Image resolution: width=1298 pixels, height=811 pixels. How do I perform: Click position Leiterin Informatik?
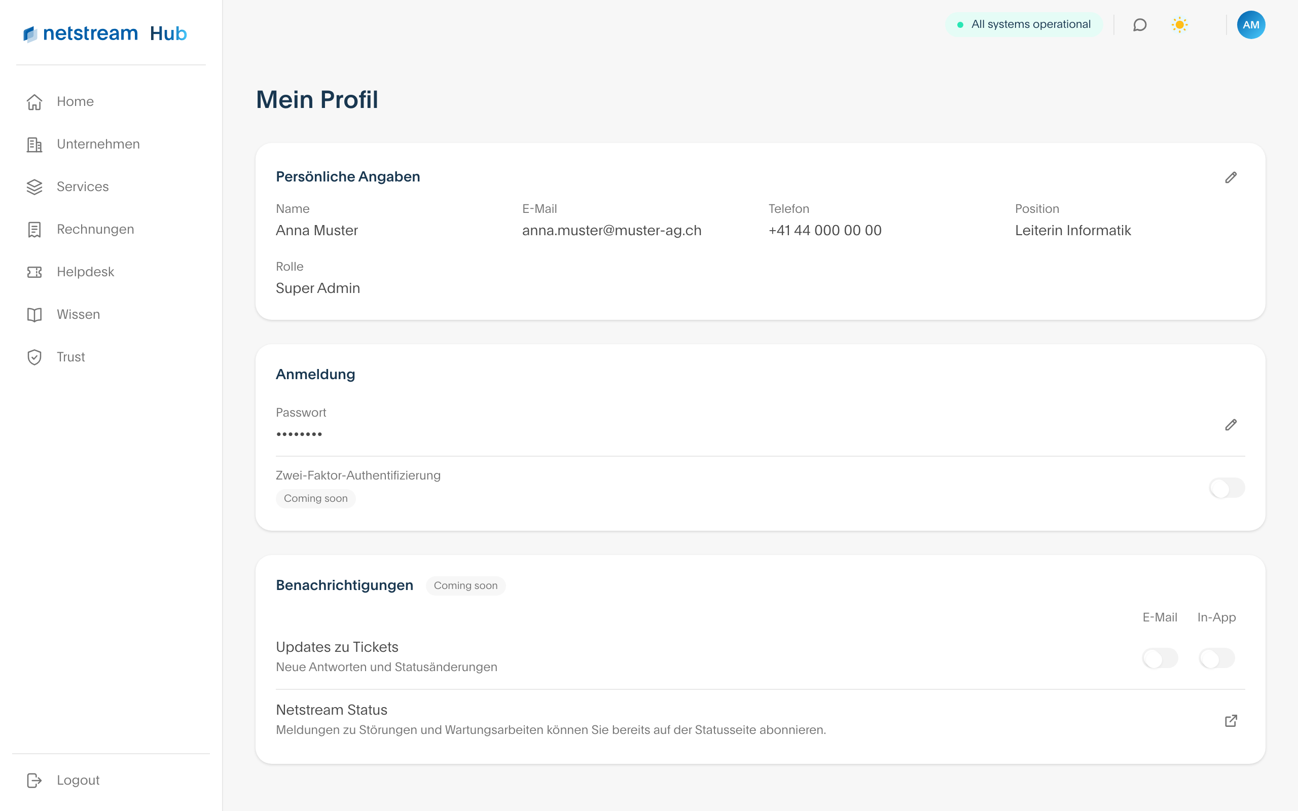click(x=1073, y=231)
